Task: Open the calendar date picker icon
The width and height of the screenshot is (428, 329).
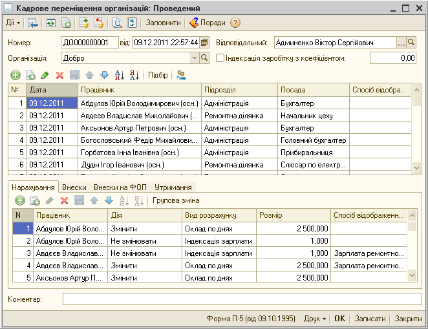Action: coord(204,43)
